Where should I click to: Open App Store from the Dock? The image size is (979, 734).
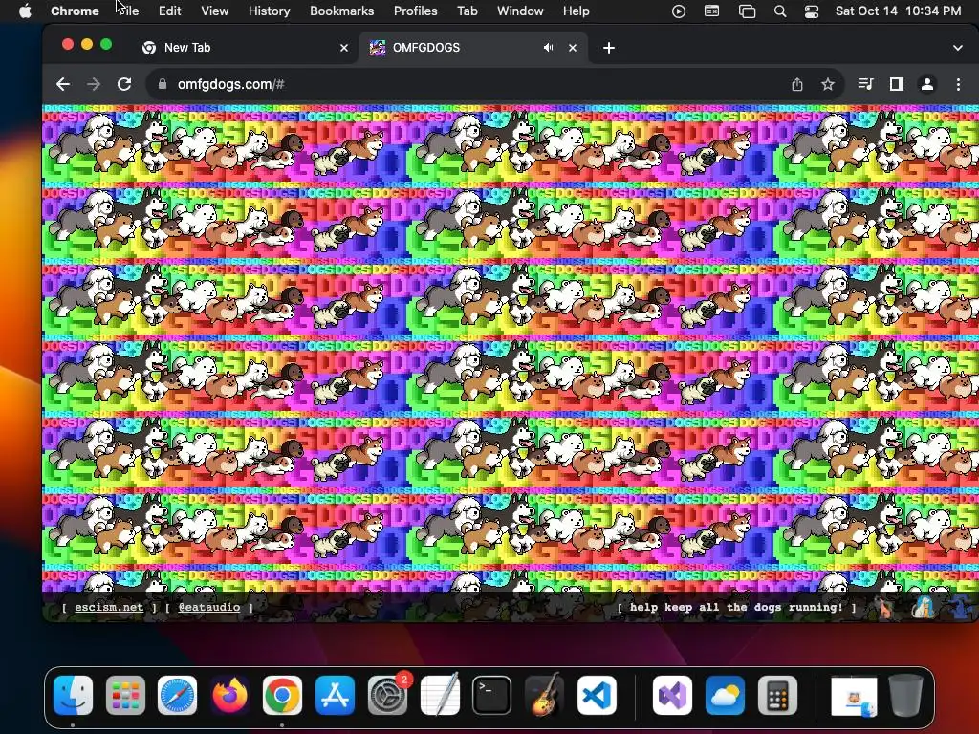(336, 696)
